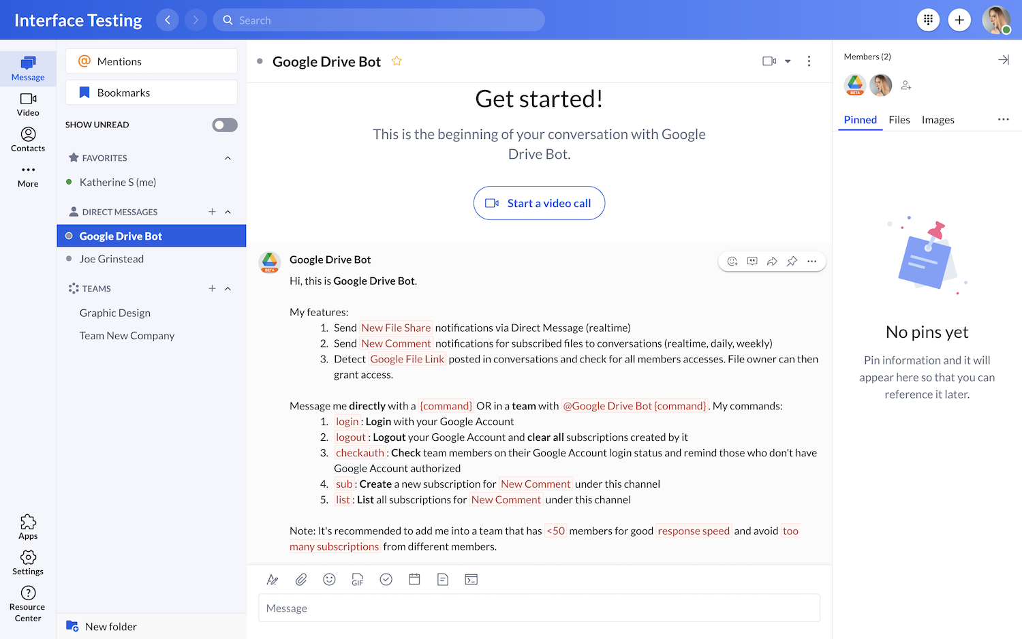Viewport: 1022px width, 639px height.
Task: Create a task from composer toolbar
Action: pyautogui.click(x=386, y=580)
